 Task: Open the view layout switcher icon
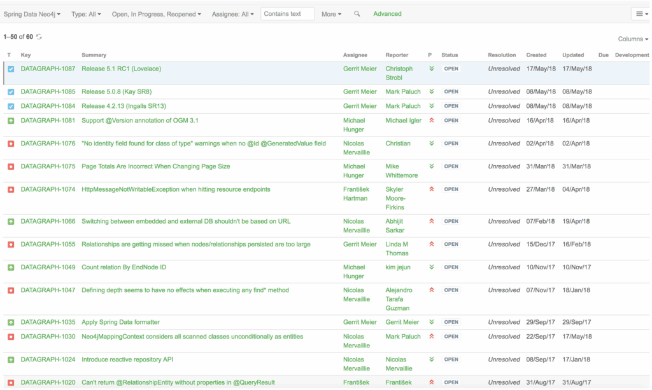click(x=642, y=14)
